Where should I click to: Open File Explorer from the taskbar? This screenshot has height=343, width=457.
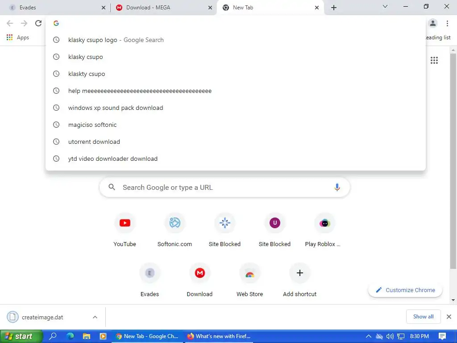(x=87, y=336)
